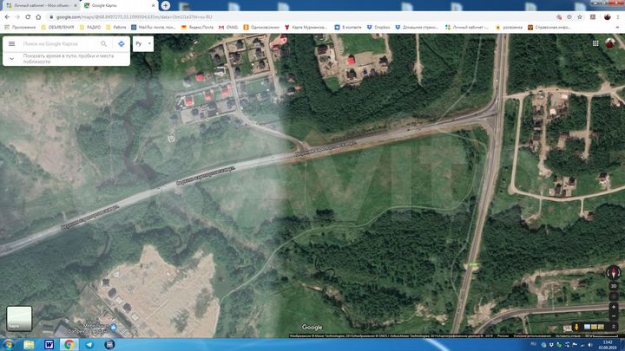The height and width of the screenshot is (351, 625).
Task: Toggle globe view below 3D button
Action: point(614,296)
